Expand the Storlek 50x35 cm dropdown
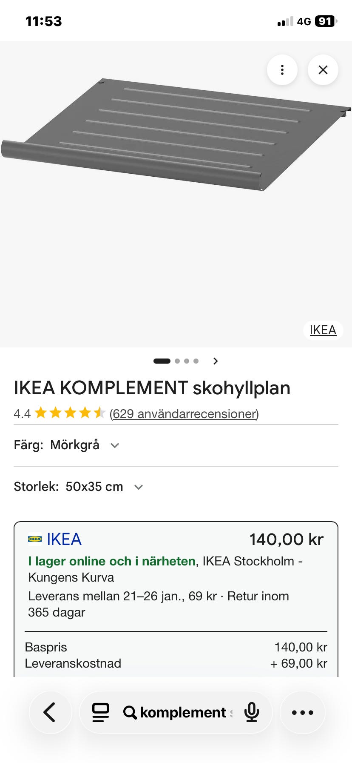 click(138, 487)
